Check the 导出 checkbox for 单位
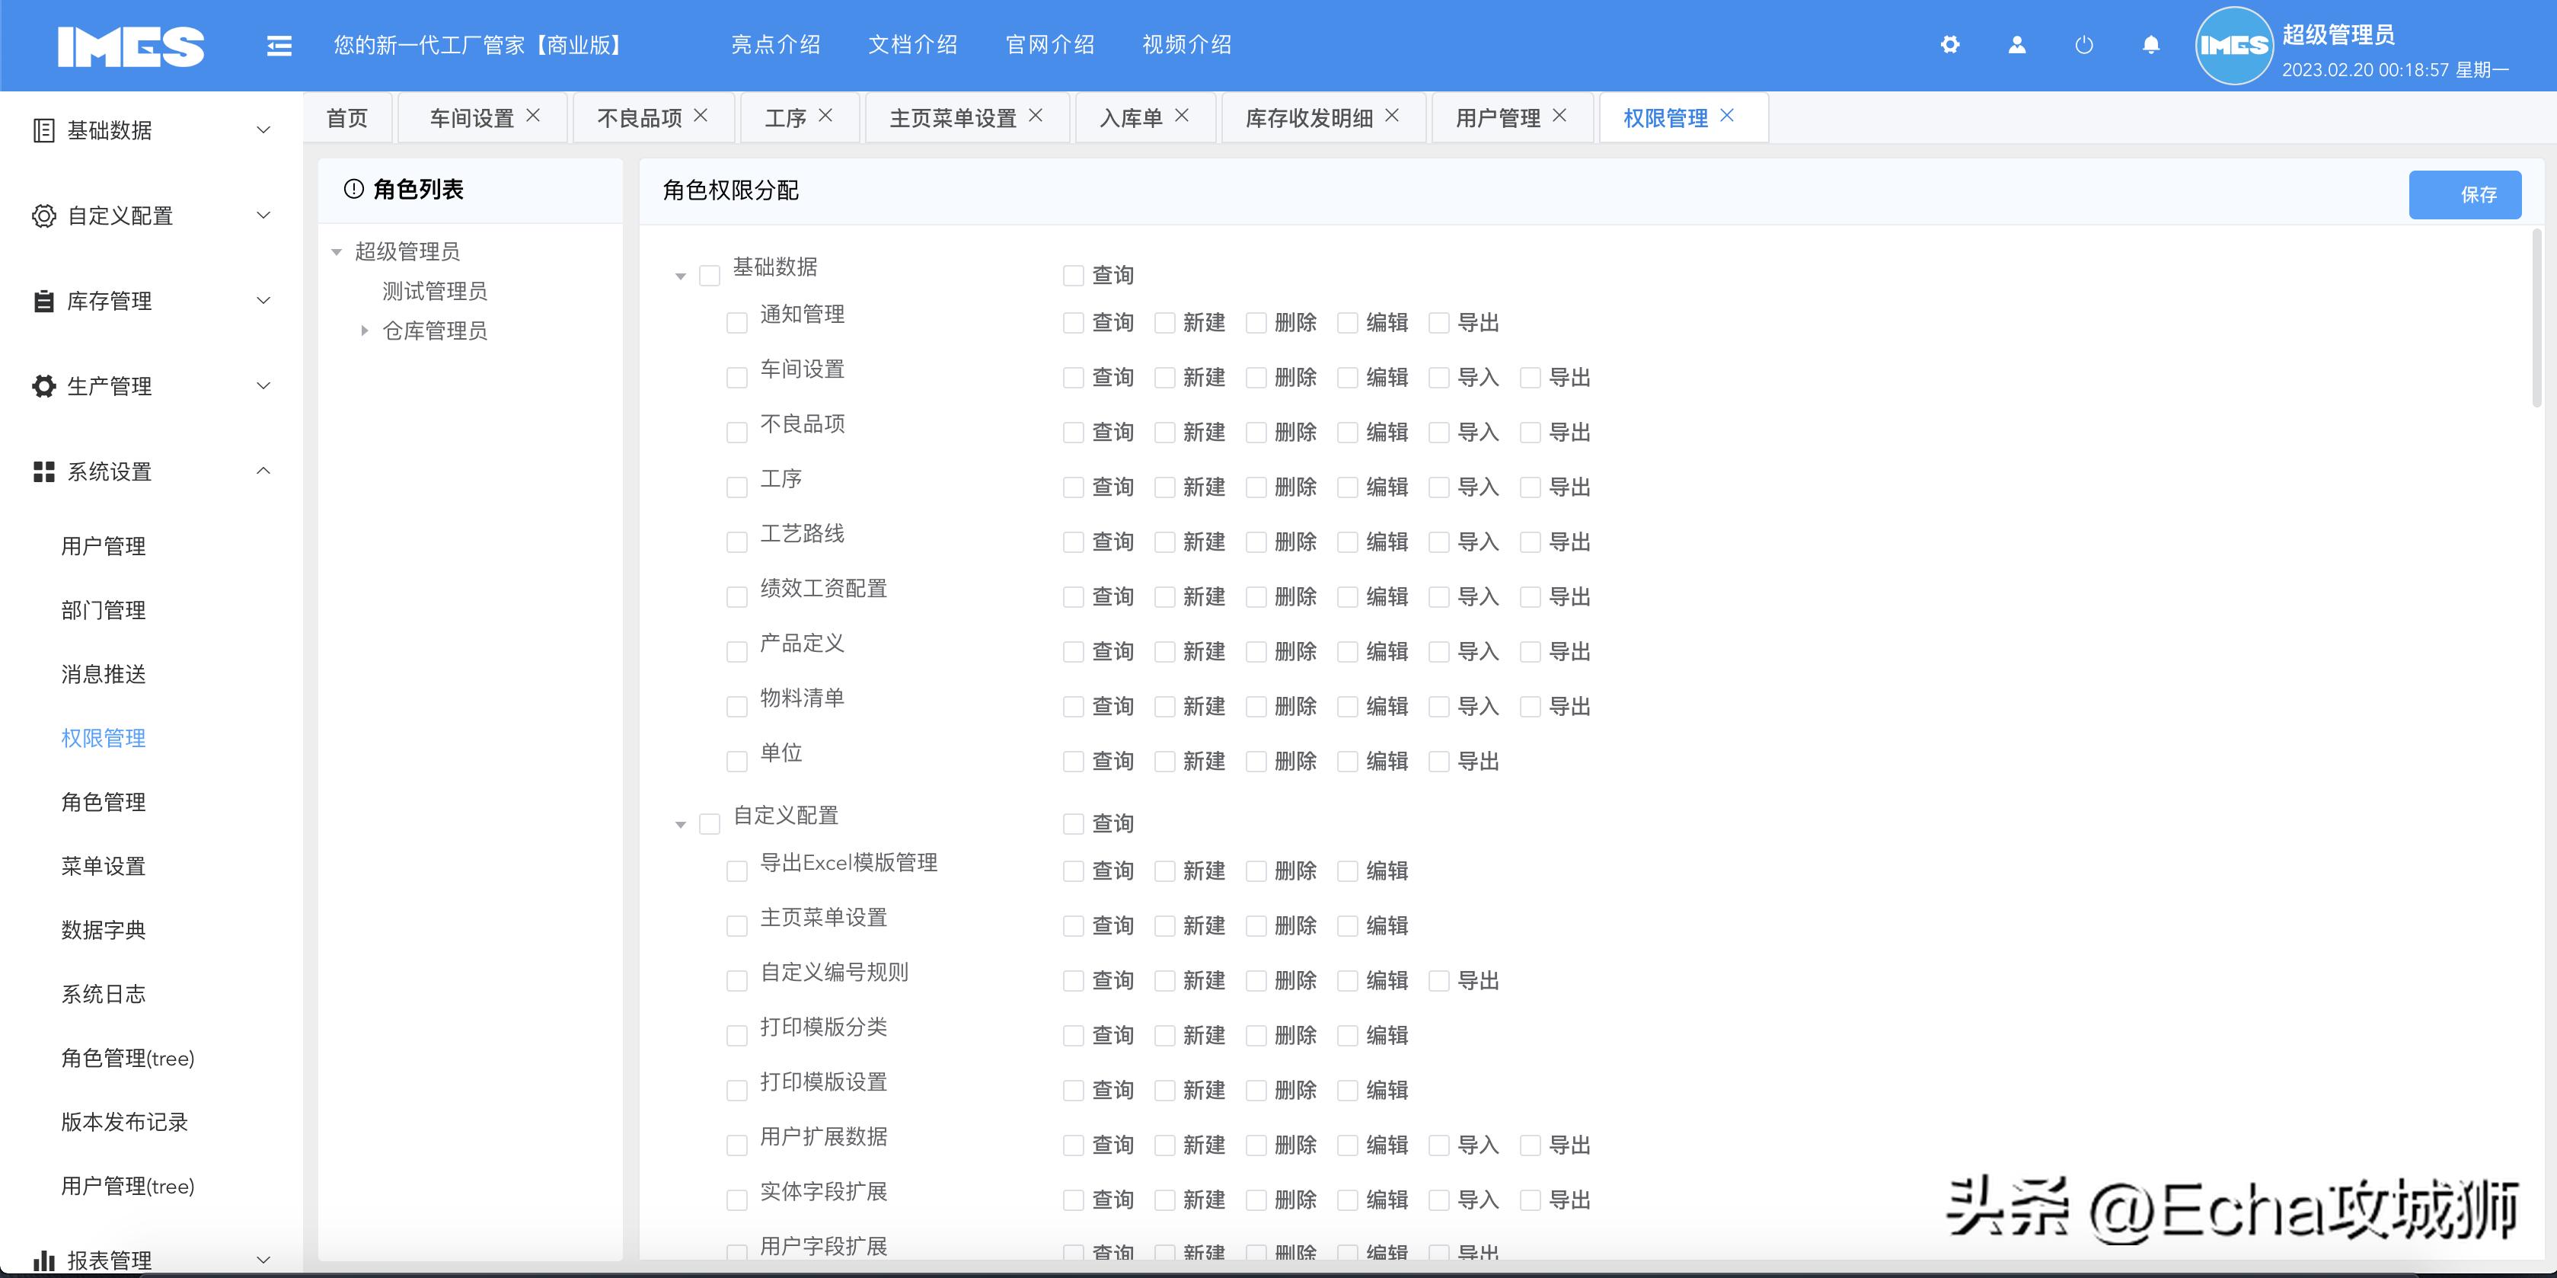The image size is (2557, 1278). (1439, 761)
